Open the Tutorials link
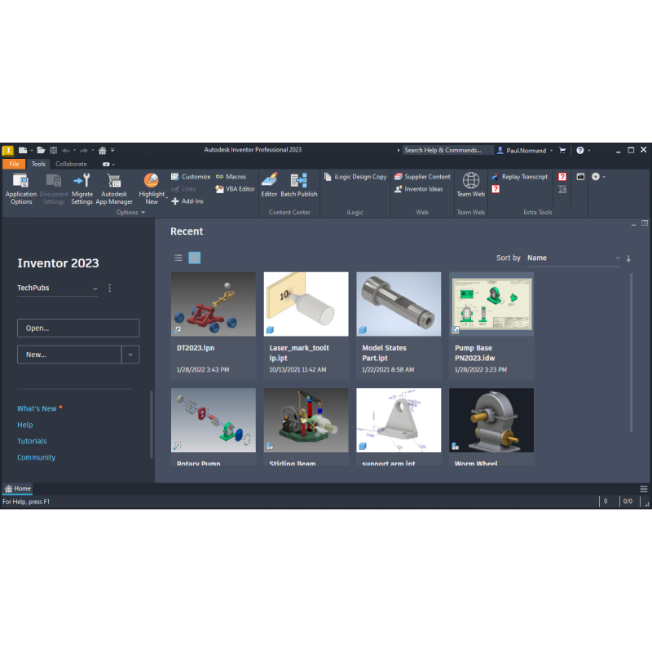Viewport: 652px width, 652px height. coord(33,441)
